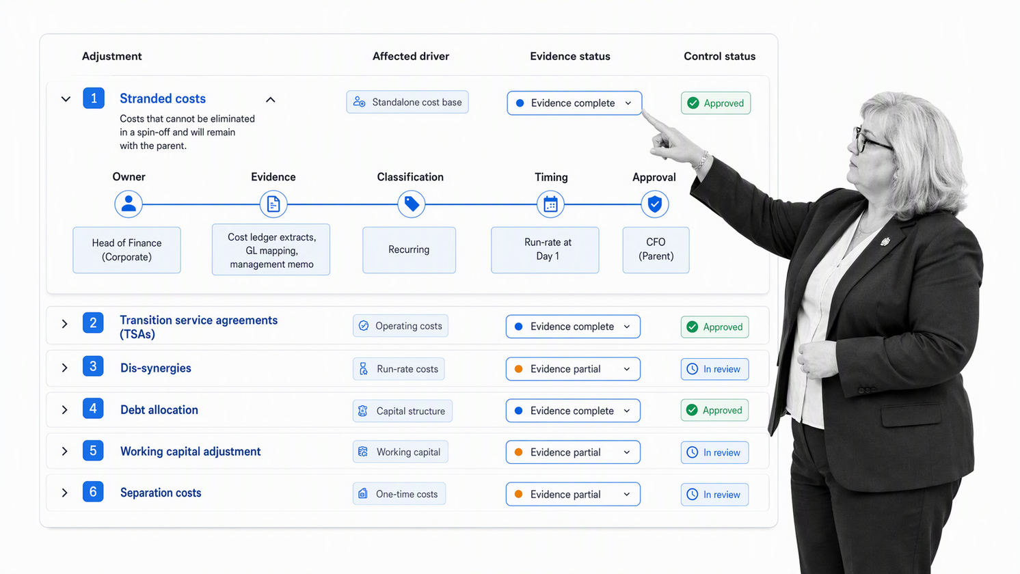Viewport: 1020px width, 574px height.
Task: Click green check icon in TSAs Approved badge
Action: [x=693, y=327]
